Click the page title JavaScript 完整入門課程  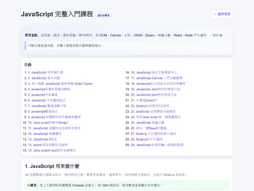tap(57, 14)
